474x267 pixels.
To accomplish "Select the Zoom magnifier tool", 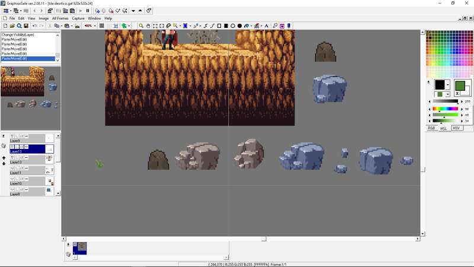I will (141, 26).
